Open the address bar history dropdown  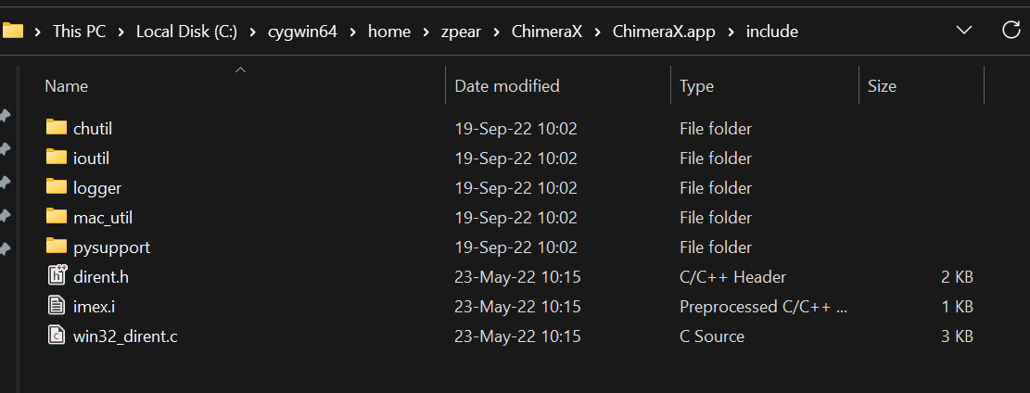[963, 31]
